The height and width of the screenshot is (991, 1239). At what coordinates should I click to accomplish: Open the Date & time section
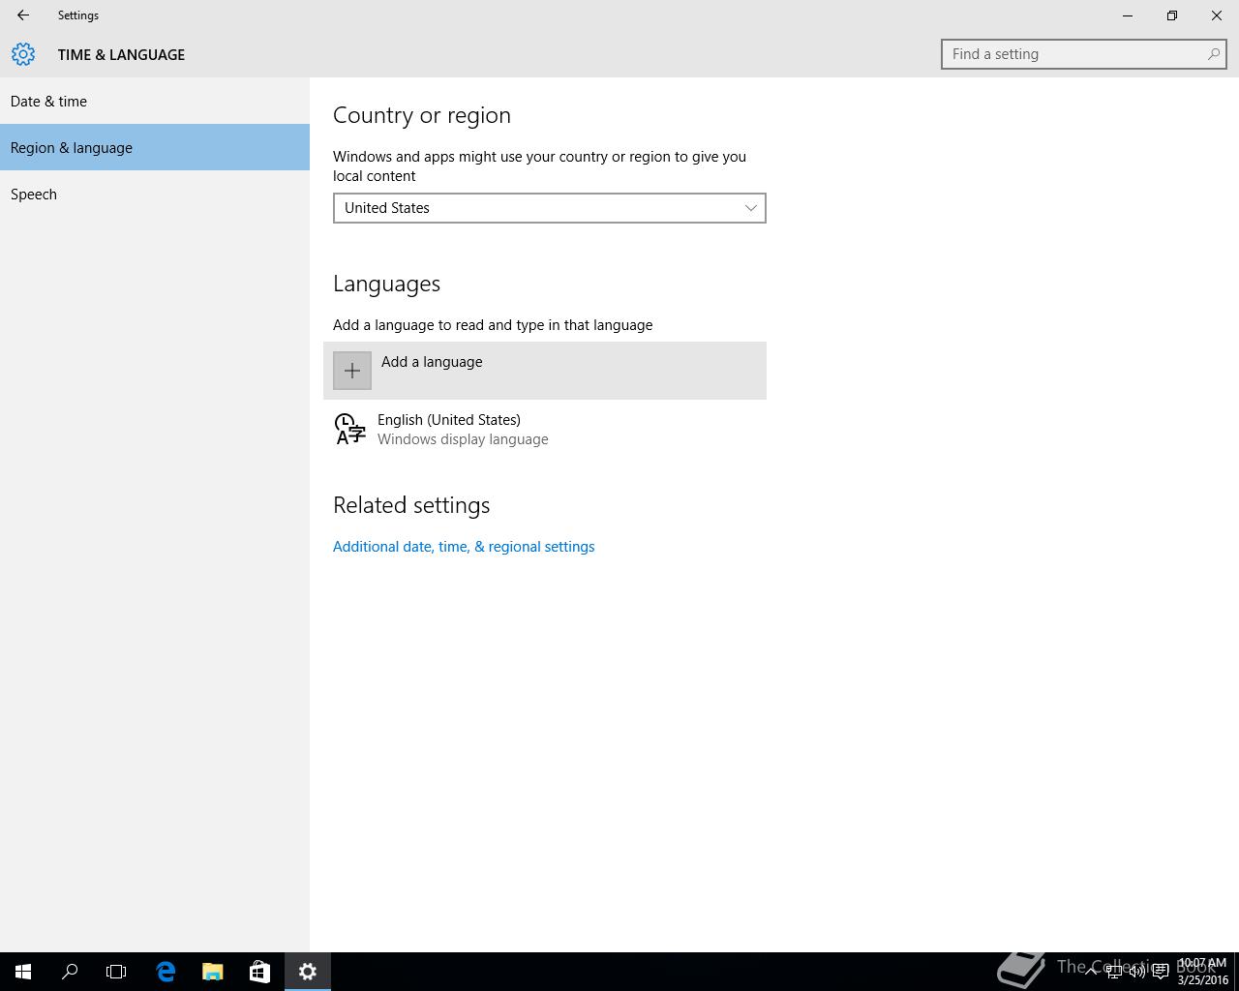click(155, 101)
